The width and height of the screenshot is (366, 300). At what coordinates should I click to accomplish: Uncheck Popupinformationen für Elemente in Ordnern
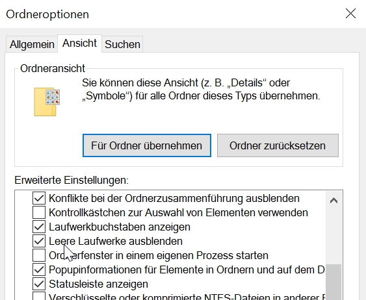(x=39, y=269)
